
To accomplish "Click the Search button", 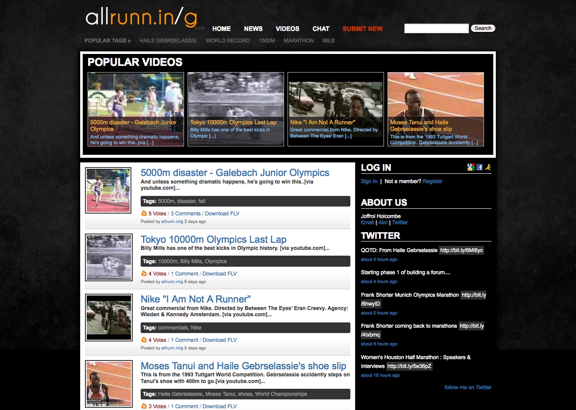I will pyautogui.click(x=483, y=28).
